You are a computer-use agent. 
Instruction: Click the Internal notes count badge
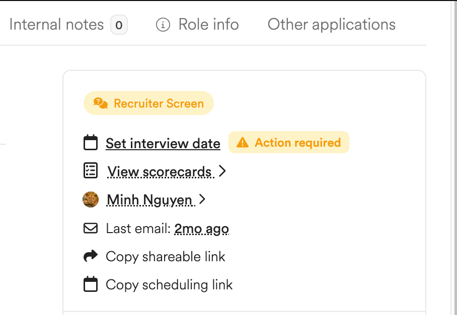119,25
